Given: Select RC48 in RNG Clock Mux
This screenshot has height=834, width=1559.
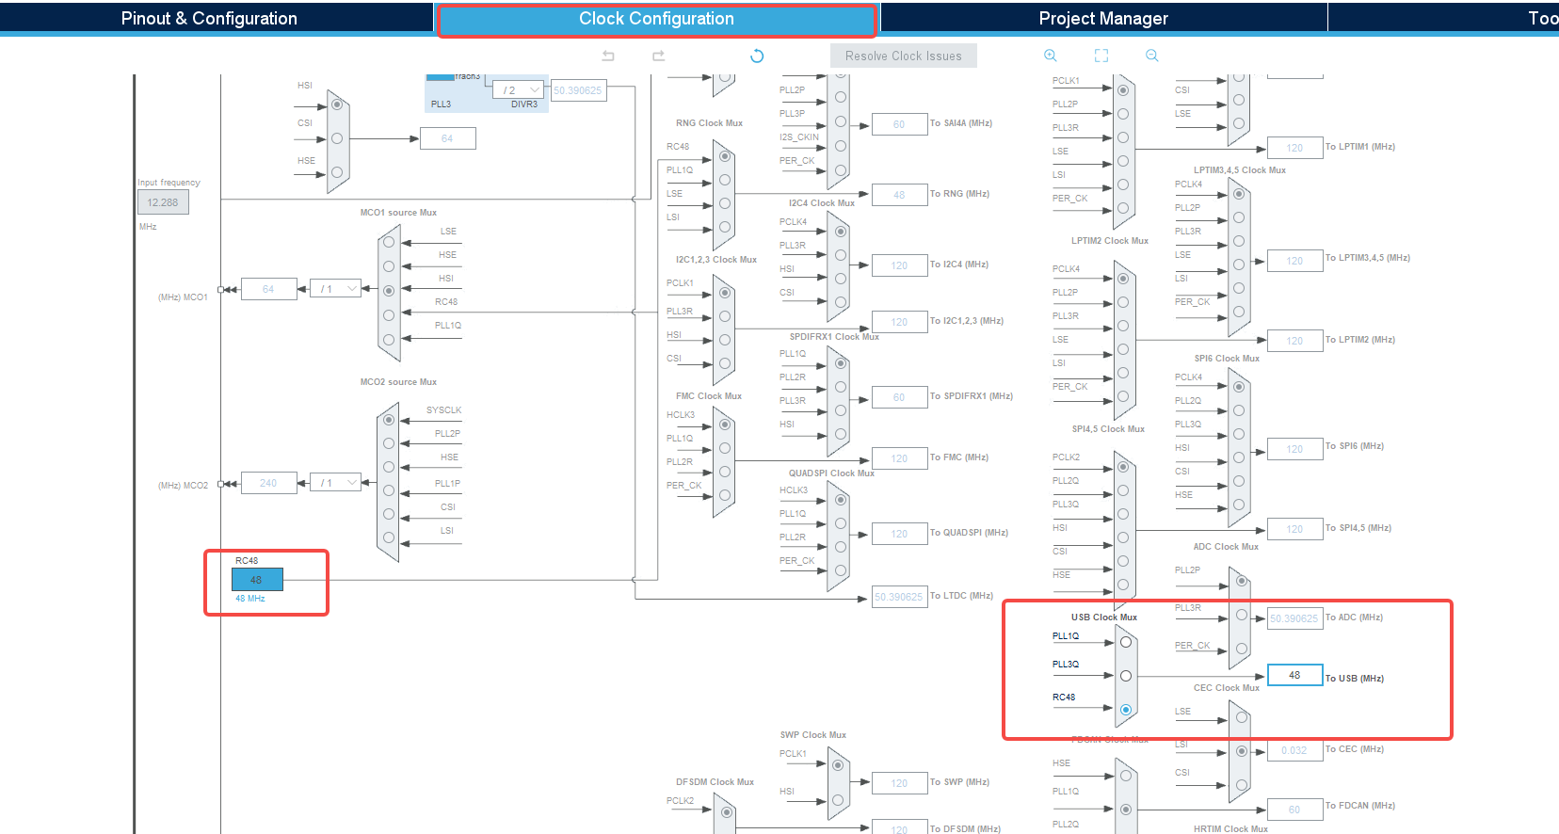Looking at the screenshot, I should pyautogui.click(x=725, y=156).
